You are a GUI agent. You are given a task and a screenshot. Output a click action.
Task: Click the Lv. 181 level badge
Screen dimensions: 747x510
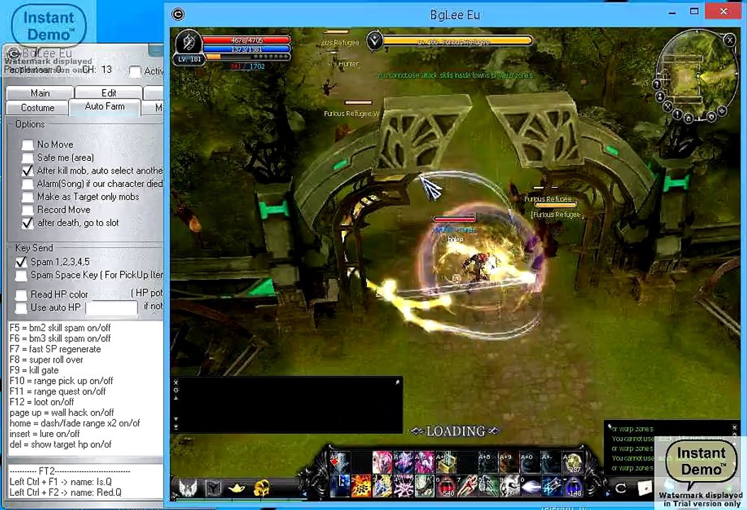pos(189,59)
